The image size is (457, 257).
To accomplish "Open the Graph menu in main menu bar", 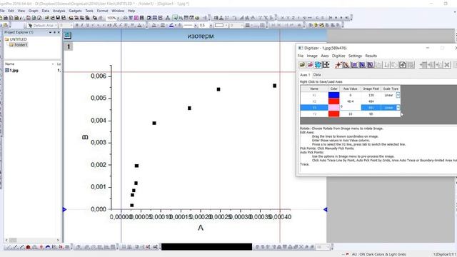I will click(x=33, y=11).
